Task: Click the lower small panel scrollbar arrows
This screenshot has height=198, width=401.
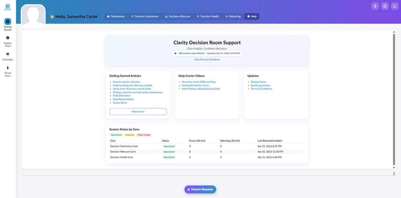Action: point(394,174)
